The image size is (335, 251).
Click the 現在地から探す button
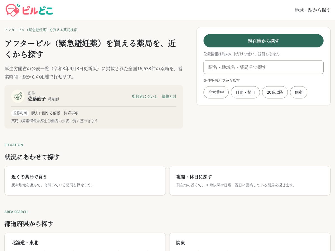(x=264, y=41)
